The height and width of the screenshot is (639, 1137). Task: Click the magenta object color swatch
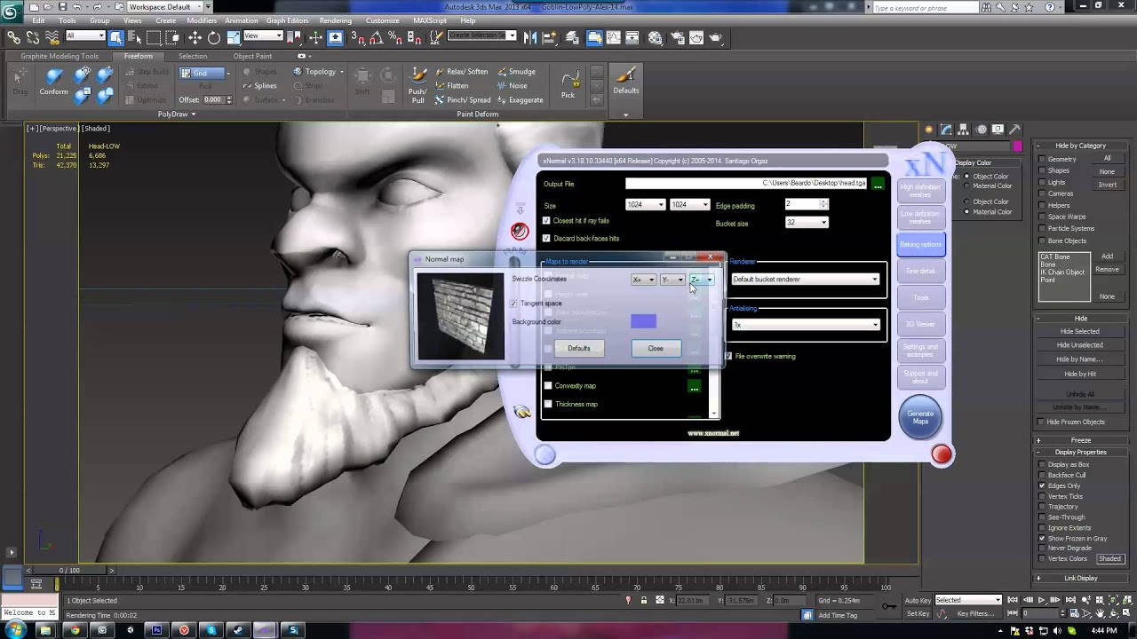(1017, 146)
